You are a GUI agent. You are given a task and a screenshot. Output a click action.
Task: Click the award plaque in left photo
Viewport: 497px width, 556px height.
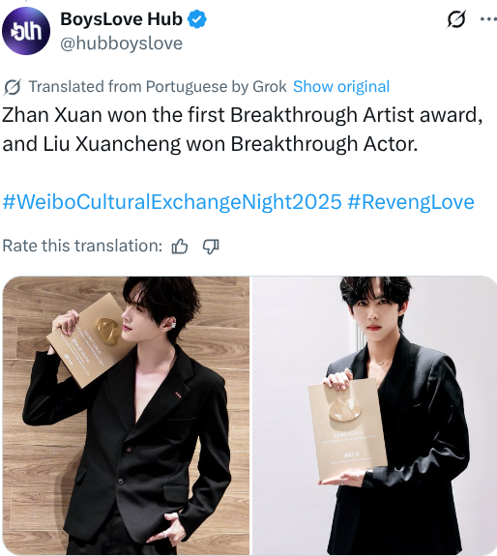point(88,340)
